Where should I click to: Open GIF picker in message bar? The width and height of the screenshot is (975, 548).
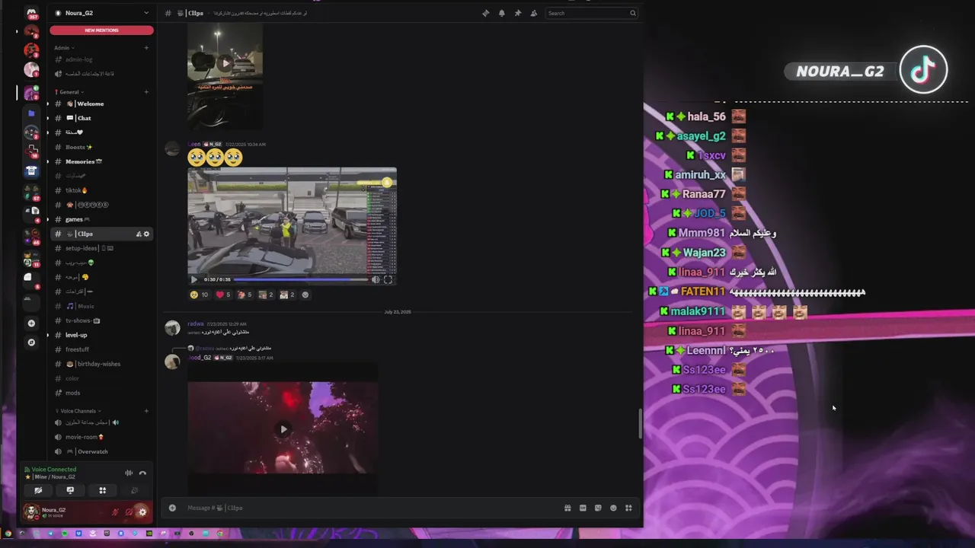[x=583, y=508]
